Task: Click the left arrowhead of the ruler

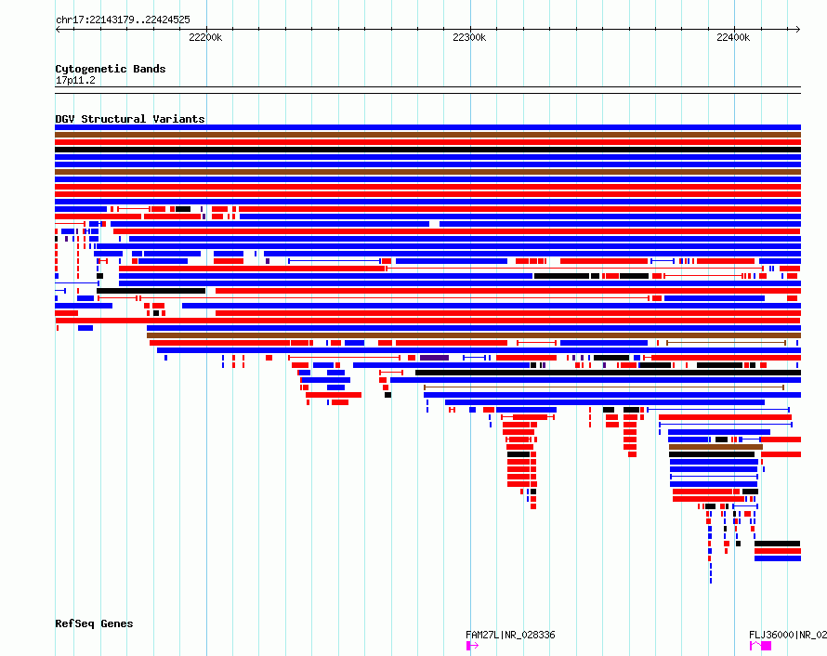Action: tap(58, 29)
